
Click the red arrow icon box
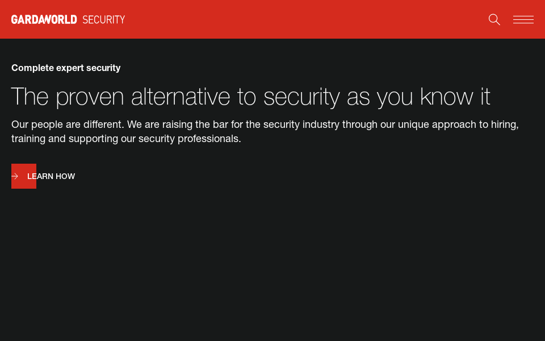point(17,176)
